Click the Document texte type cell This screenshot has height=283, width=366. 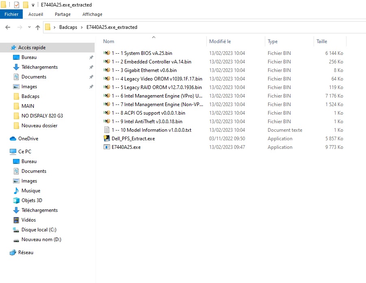pyautogui.click(x=285, y=130)
